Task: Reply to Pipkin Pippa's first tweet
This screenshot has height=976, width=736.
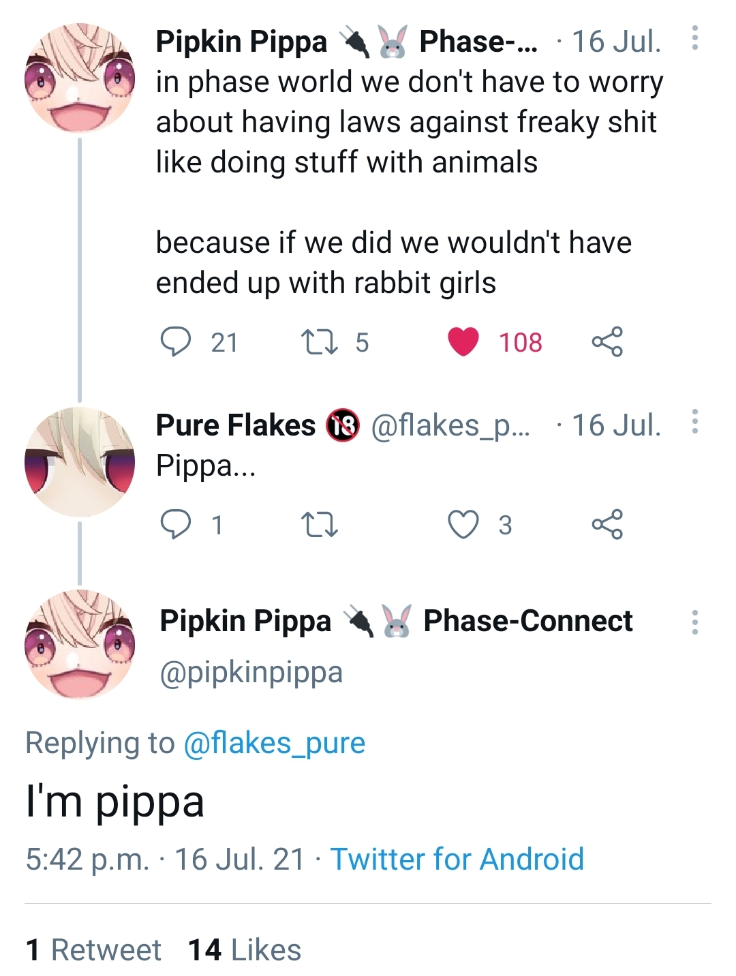Action: pyautogui.click(x=176, y=342)
